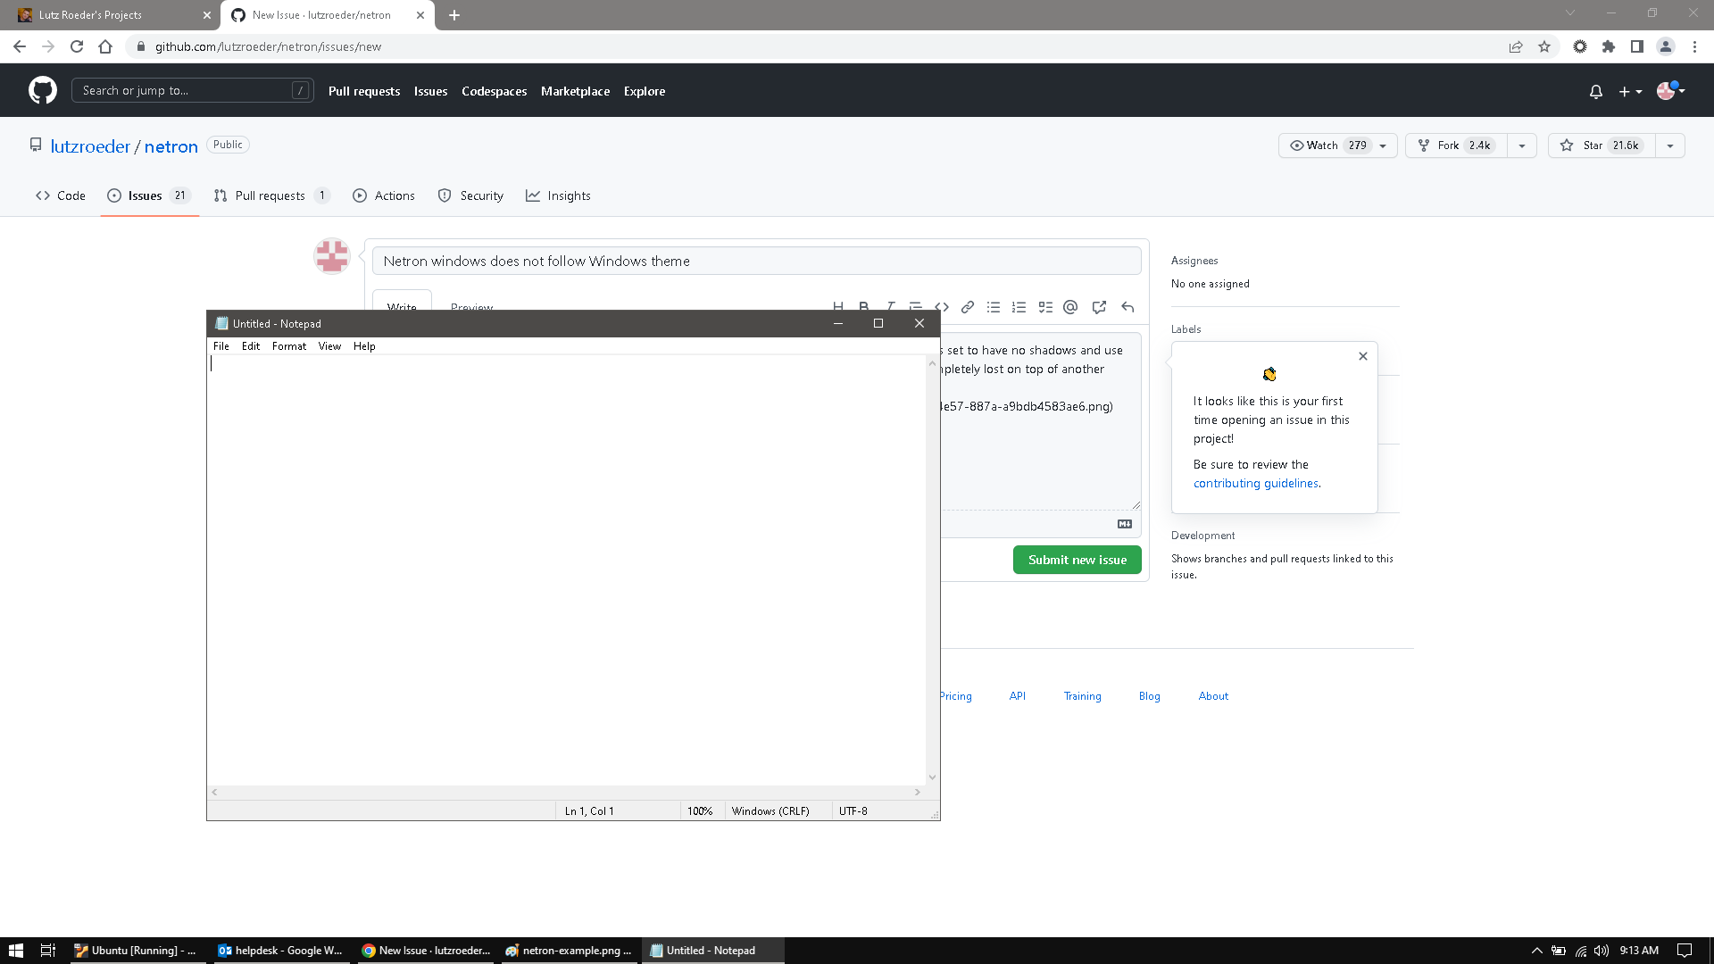
Task: Open netron-example.png from the taskbar
Action: 570,950
